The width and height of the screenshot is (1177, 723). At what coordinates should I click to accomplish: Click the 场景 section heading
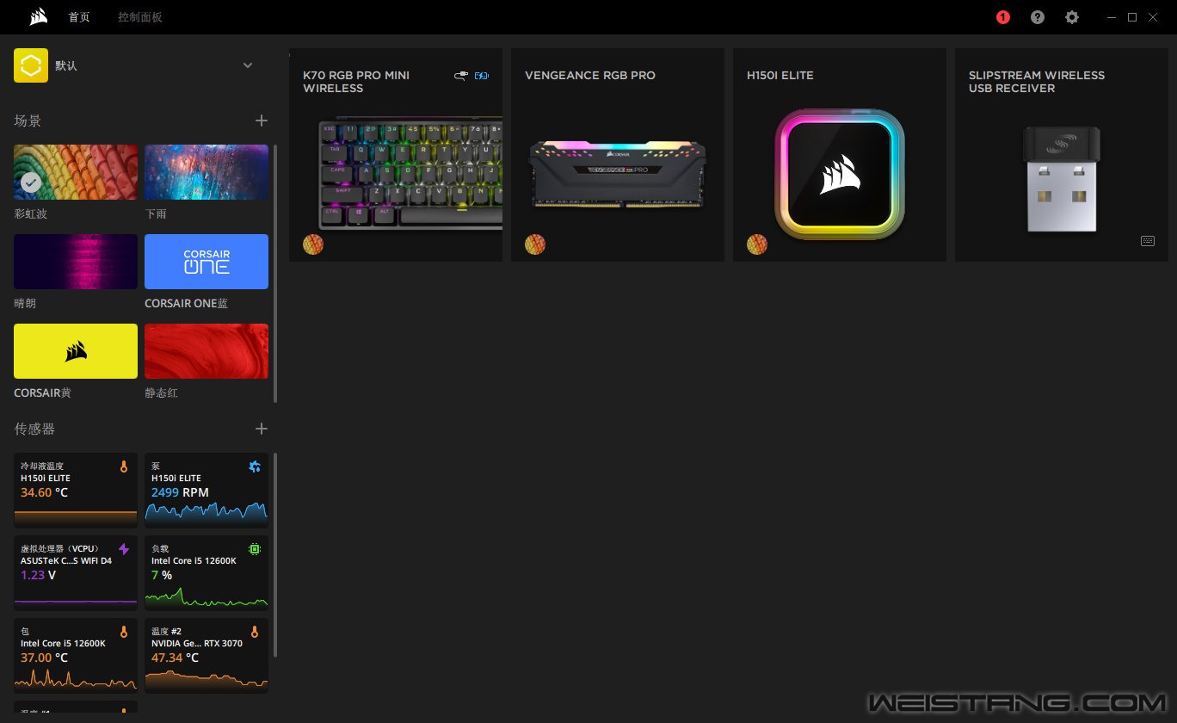[28, 120]
